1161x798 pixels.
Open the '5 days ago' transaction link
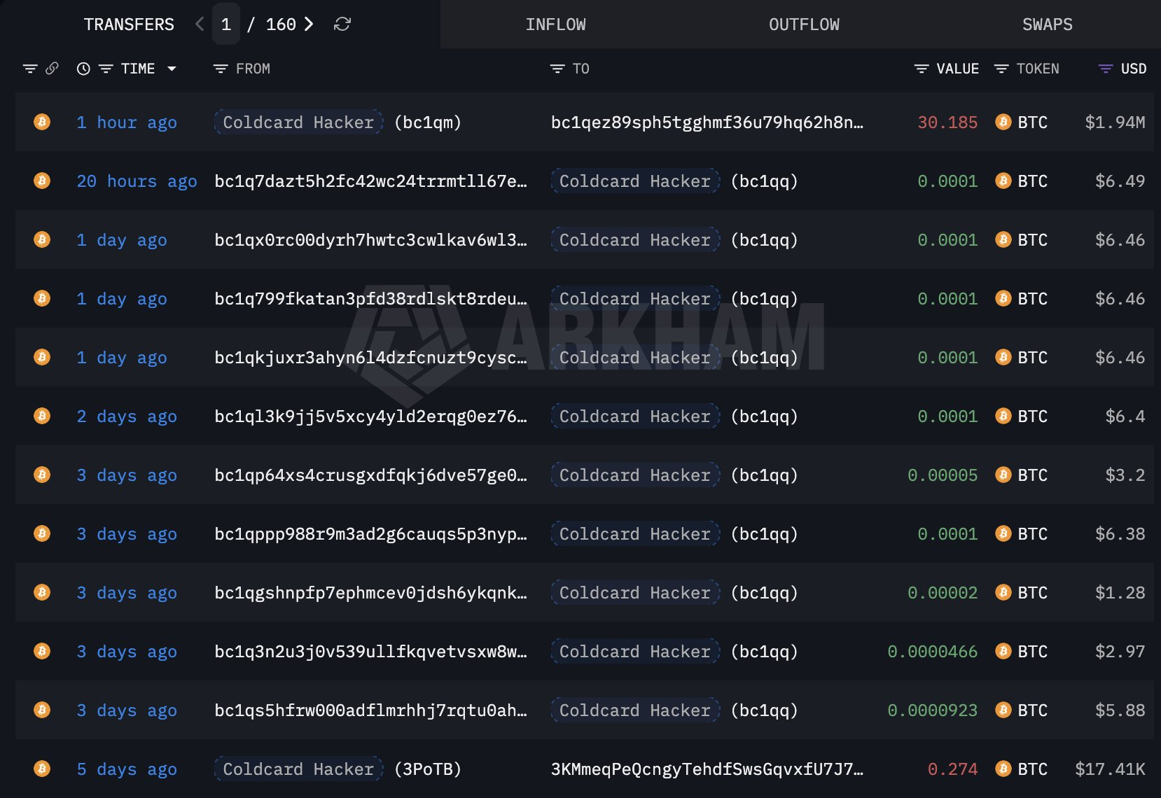point(127,769)
